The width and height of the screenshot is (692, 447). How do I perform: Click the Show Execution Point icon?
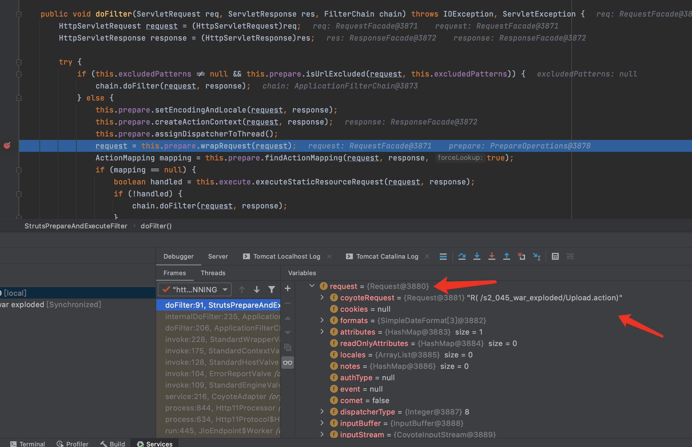click(443, 256)
